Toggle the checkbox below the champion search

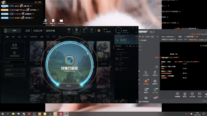tap(5, 66)
